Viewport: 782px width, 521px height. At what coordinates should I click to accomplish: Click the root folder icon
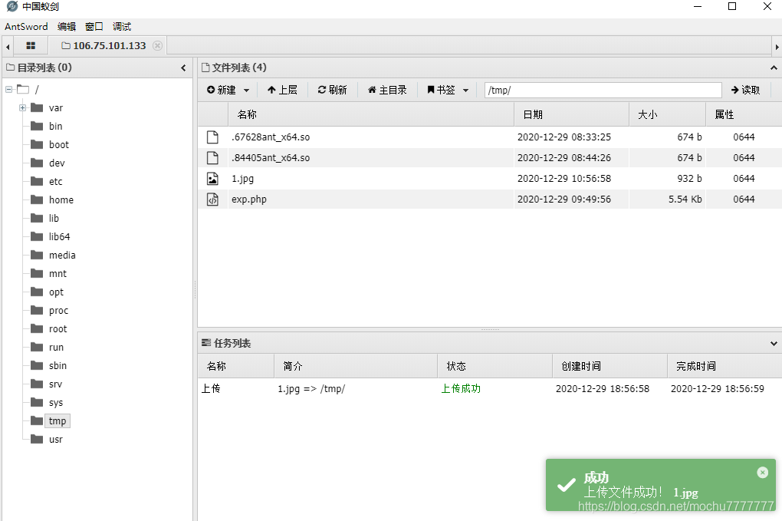[37, 329]
